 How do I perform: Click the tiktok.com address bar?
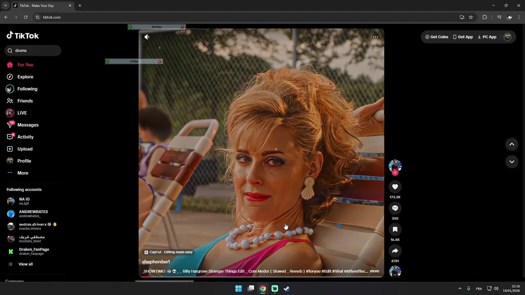tap(246, 17)
